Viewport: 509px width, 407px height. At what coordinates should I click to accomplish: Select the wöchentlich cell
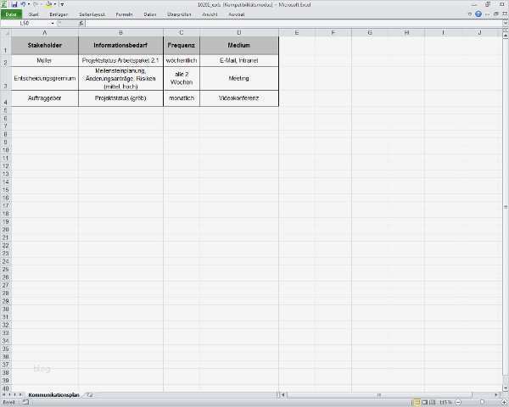(x=182, y=61)
